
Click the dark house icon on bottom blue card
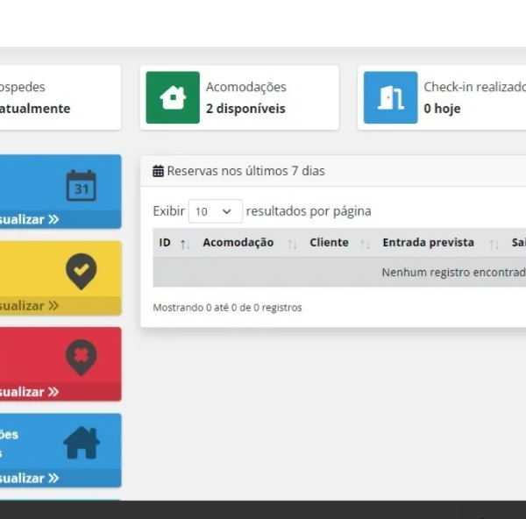pyautogui.click(x=82, y=444)
